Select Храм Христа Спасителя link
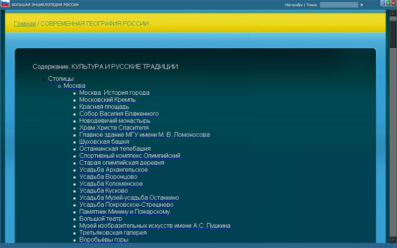 (114, 127)
